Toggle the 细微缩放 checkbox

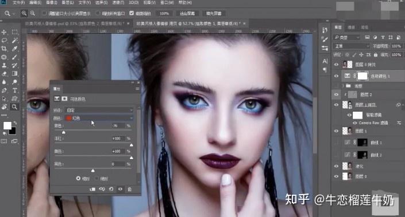point(132,13)
